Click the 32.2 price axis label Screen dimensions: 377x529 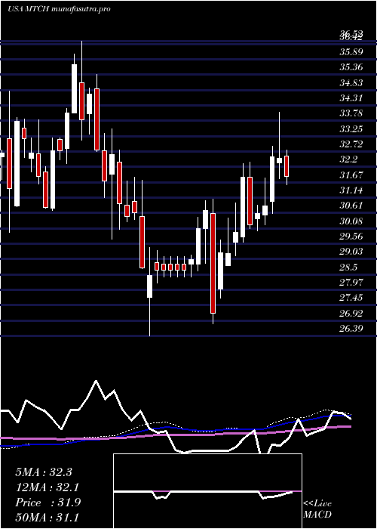348,159
